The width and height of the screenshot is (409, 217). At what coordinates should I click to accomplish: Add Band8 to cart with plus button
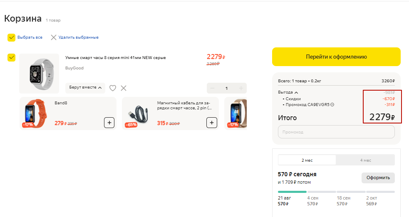[109, 123]
